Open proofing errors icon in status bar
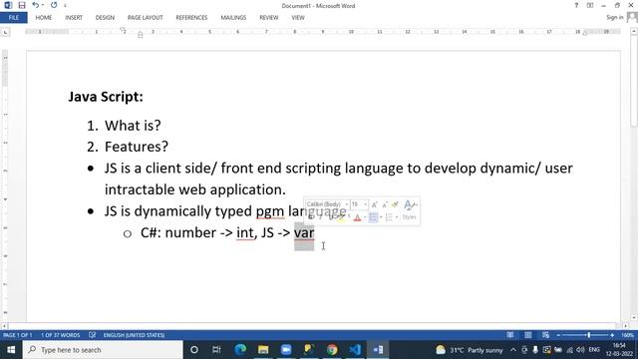 click(x=93, y=335)
